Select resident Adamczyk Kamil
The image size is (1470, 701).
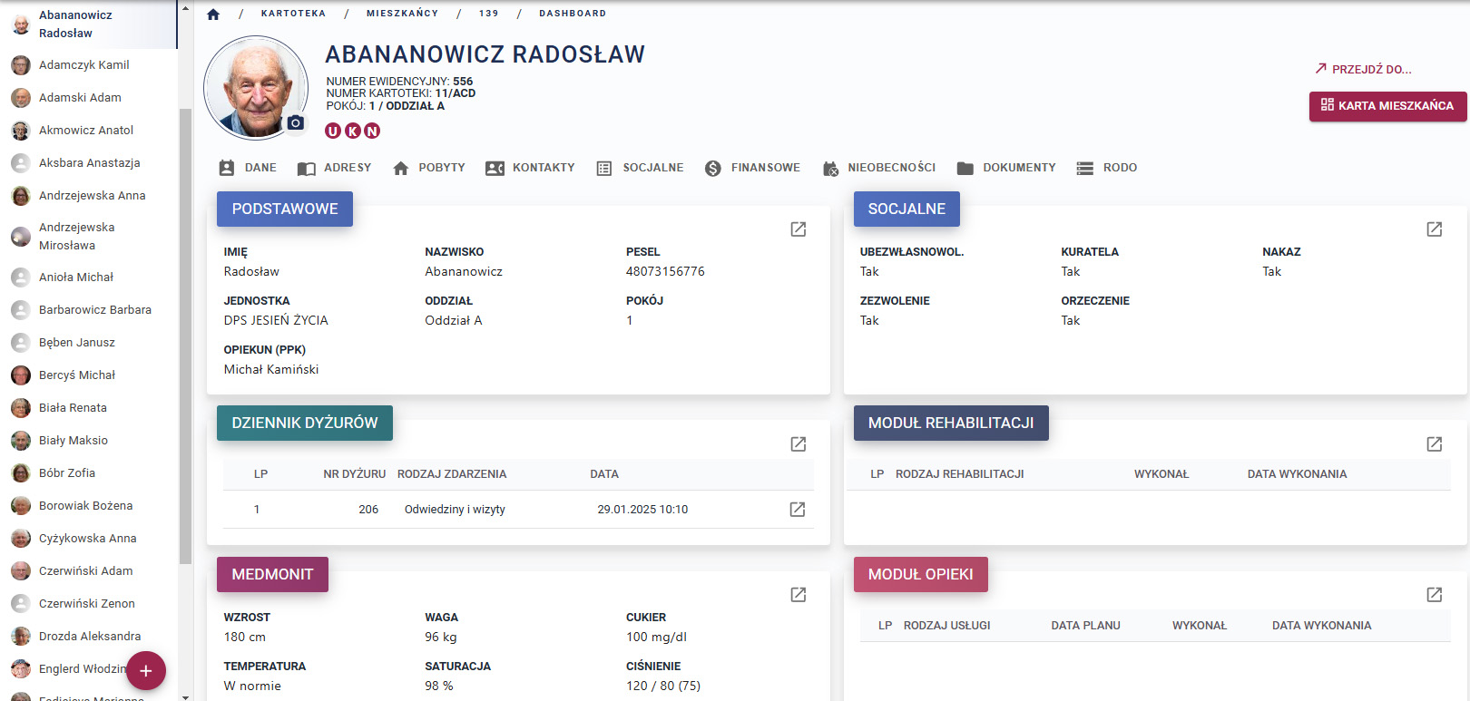[89, 65]
